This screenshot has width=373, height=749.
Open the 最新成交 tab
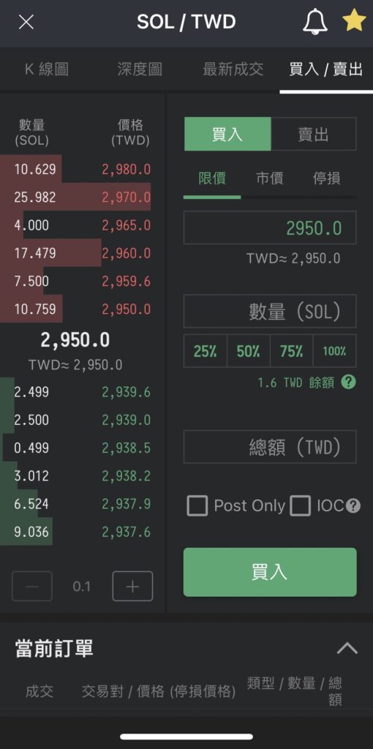tap(233, 69)
